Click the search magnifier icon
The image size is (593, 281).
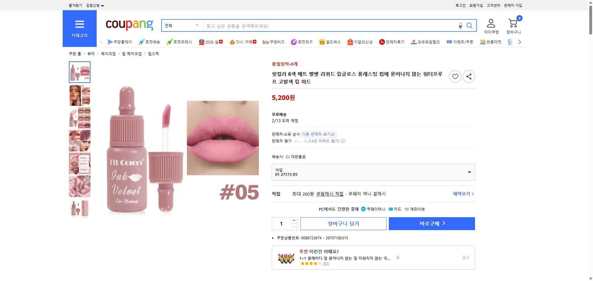pyautogui.click(x=469, y=26)
